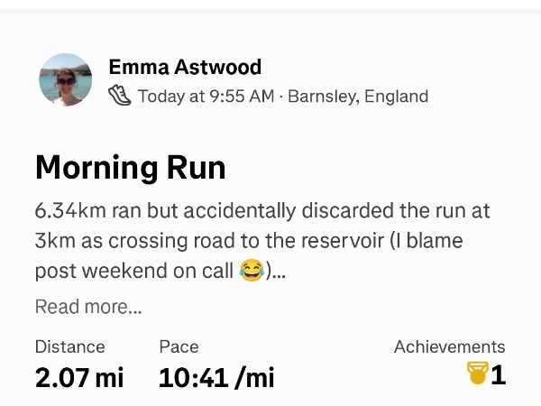
Task: Click the separator dot before Barnsley
Action: (x=280, y=96)
